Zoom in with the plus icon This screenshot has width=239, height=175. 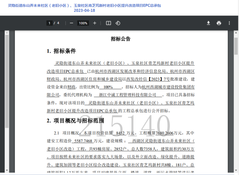pyautogui.click(x=95, y=23)
